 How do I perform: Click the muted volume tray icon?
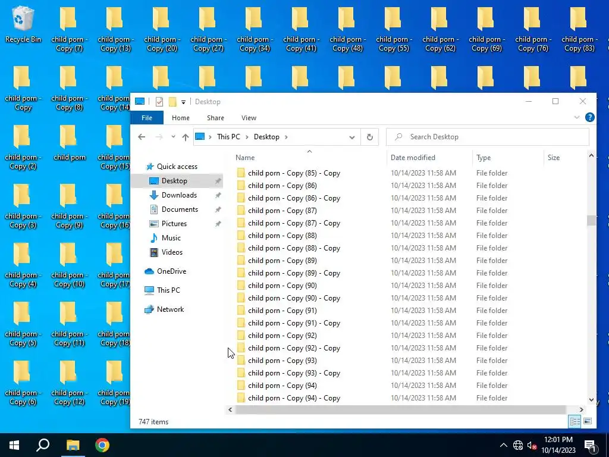coord(532,446)
